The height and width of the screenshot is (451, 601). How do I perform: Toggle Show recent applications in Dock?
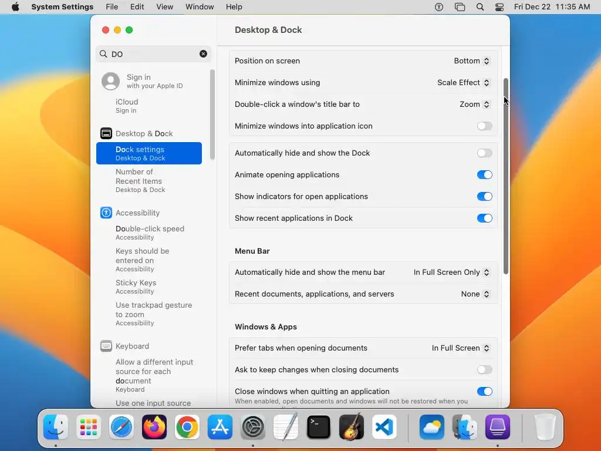[x=484, y=218]
